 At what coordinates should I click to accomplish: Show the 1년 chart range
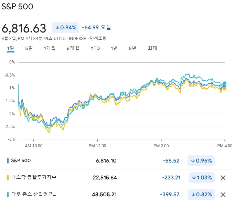pyautogui.click(x=114, y=48)
